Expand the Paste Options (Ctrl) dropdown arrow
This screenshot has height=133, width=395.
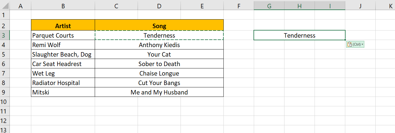click(363, 44)
